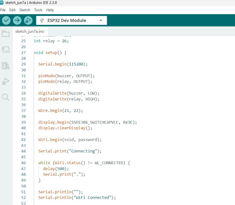
Task: Click the WiFi.begin(ssid, password); line
Action: pos(70,140)
